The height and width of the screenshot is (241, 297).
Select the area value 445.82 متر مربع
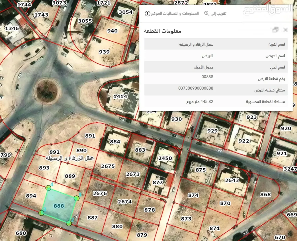(x=200, y=102)
